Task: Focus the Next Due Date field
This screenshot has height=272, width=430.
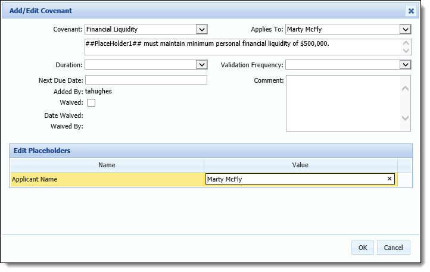Action: coord(146,80)
